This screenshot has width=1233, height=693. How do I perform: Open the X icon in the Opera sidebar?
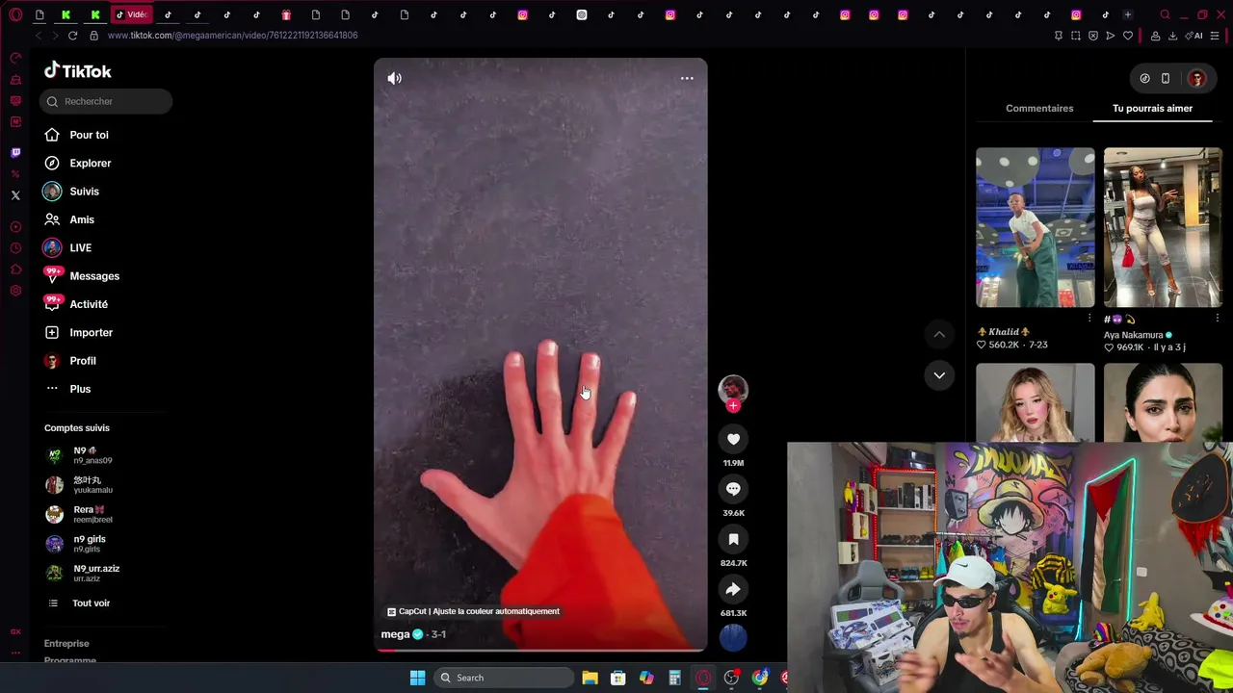point(15,195)
